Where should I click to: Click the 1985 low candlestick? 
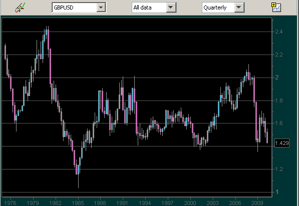click(78, 170)
